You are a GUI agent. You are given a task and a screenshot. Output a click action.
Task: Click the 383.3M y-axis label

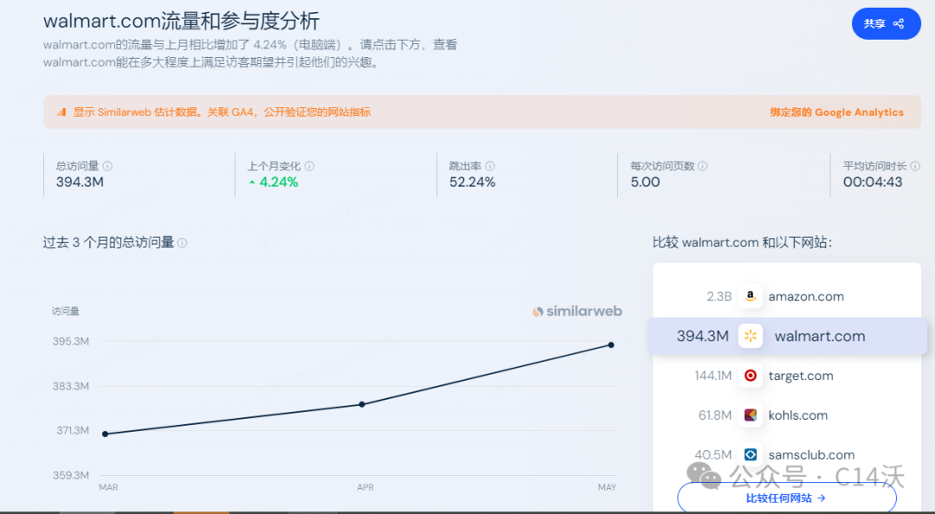tap(70, 386)
